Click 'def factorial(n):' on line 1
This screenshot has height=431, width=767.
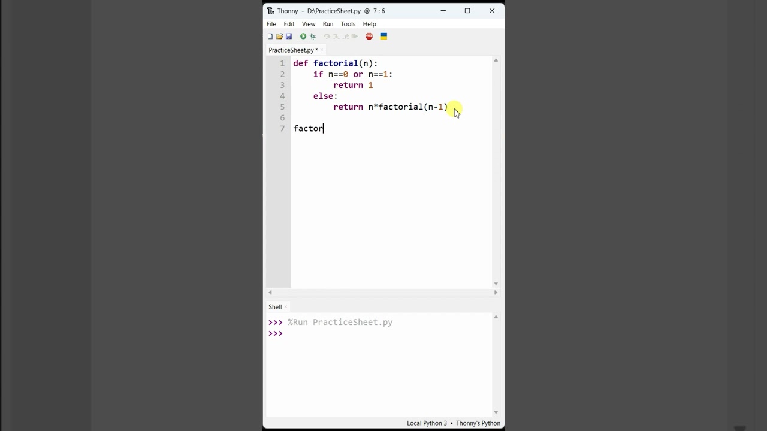coord(336,63)
